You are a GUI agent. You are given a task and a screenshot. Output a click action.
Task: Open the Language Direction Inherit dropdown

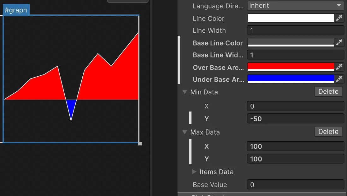(x=295, y=6)
